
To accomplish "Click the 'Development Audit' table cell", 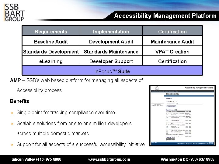I will coord(111,41).
